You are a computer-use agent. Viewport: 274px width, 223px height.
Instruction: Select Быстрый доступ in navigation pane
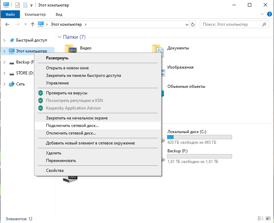(32, 40)
